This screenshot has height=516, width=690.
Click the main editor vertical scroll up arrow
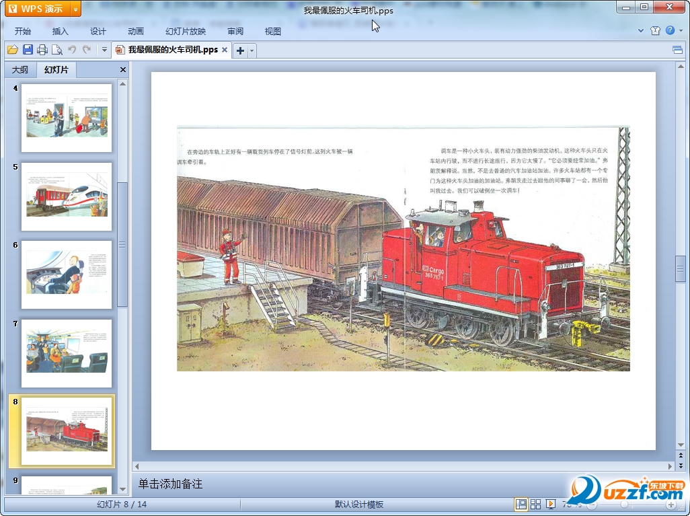point(681,67)
